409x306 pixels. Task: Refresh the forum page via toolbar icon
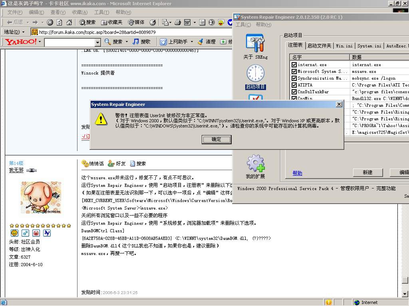(x=60, y=22)
